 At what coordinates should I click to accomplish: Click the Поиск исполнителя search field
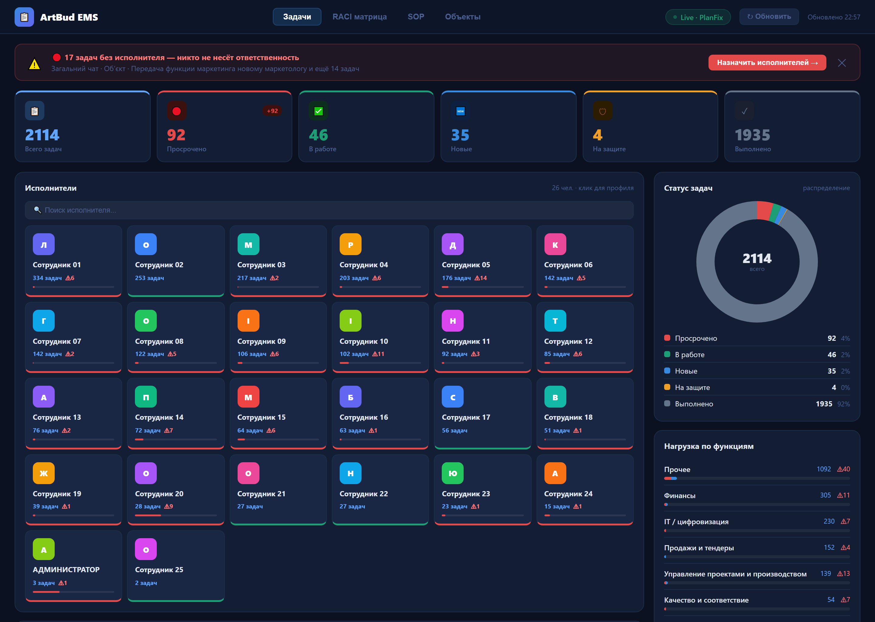329,210
